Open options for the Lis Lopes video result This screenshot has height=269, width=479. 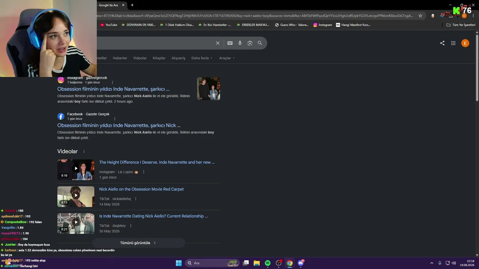[x=144, y=172]
